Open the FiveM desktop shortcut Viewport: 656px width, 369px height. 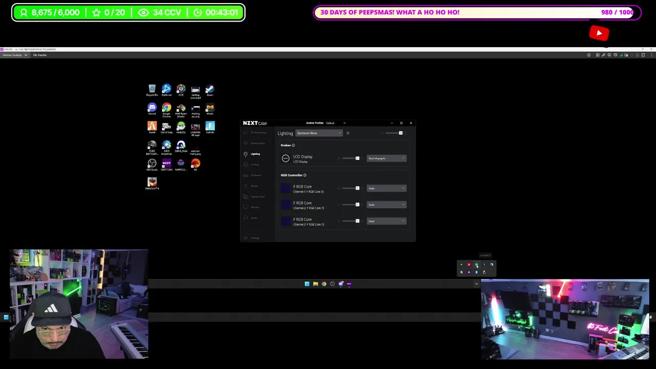click(152, 128)
